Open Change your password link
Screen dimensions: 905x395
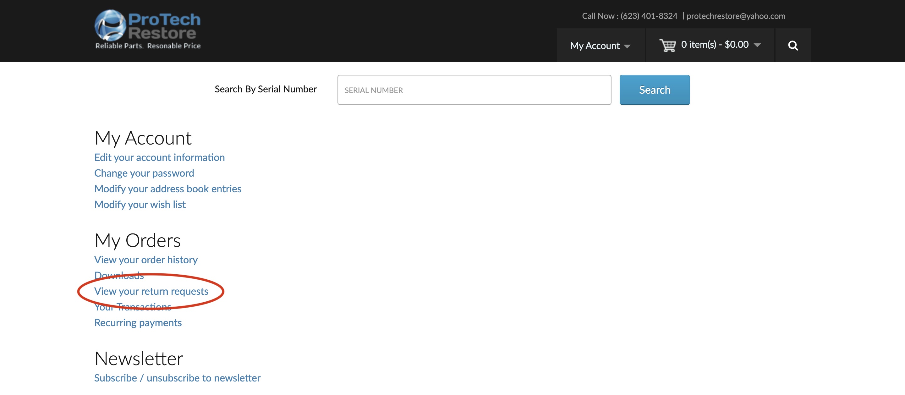coord(144,173)
